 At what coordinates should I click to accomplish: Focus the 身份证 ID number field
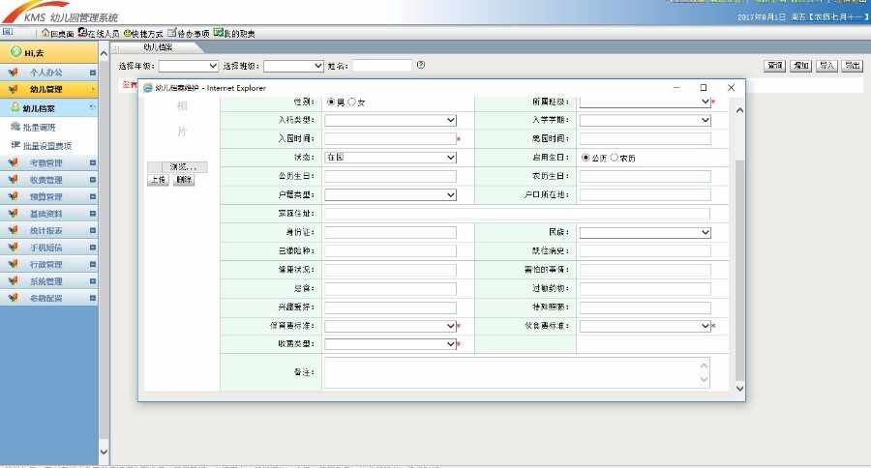(x=391, y=232)
